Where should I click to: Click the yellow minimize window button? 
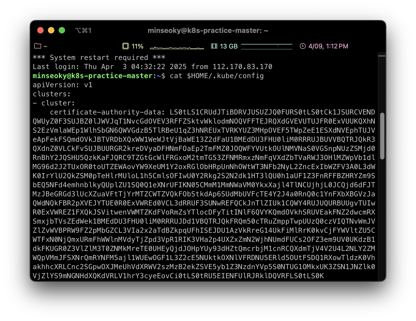pyautogui.click(x=51, y=30)
